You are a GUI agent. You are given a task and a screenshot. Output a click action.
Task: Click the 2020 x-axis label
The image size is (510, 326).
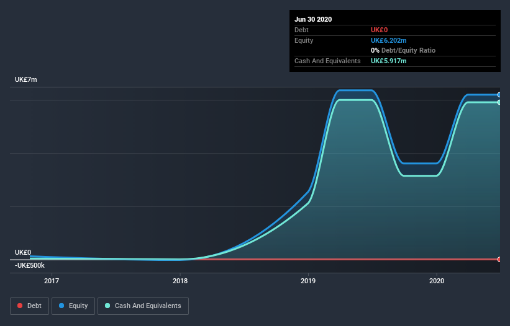(x=437, y=281)
